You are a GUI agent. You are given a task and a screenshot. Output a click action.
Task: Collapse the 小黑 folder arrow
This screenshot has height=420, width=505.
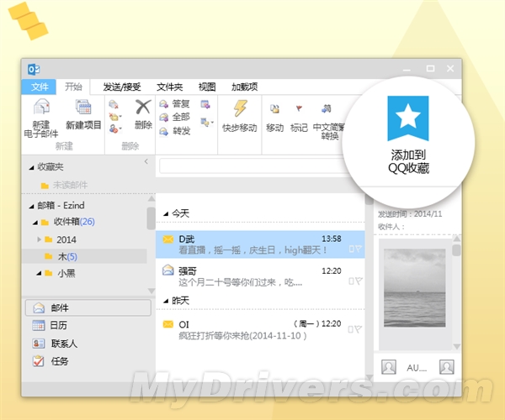click(x=39, y=274)
